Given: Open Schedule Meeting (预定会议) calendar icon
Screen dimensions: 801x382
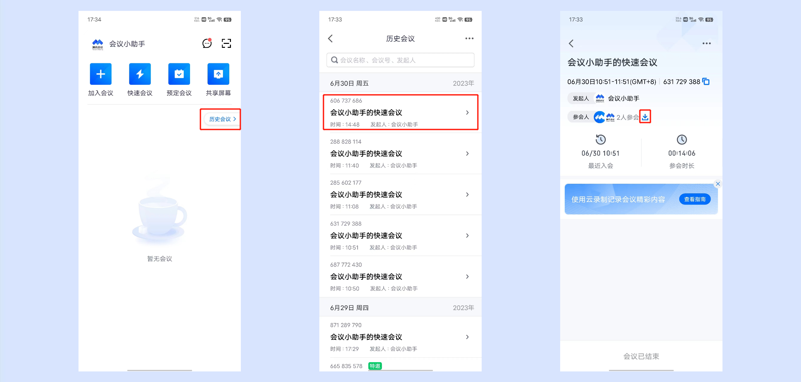Looking at the screenshot, I should tap(179, 74).
